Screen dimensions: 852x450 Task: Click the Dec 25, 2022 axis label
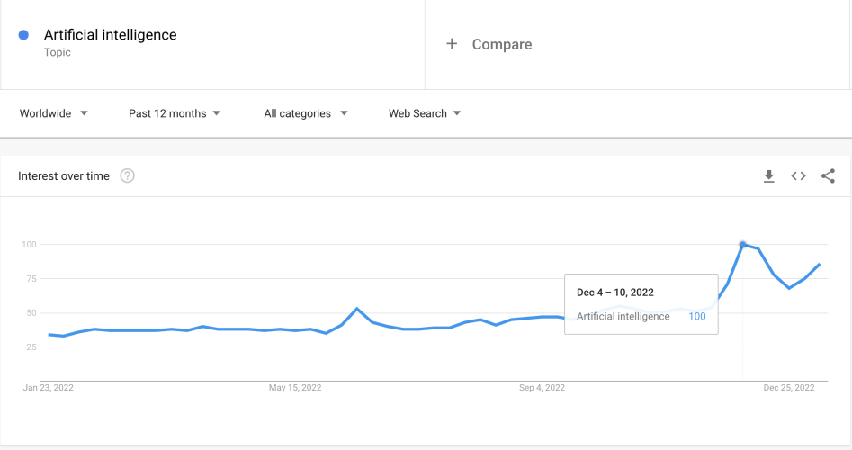pos(788,388)
